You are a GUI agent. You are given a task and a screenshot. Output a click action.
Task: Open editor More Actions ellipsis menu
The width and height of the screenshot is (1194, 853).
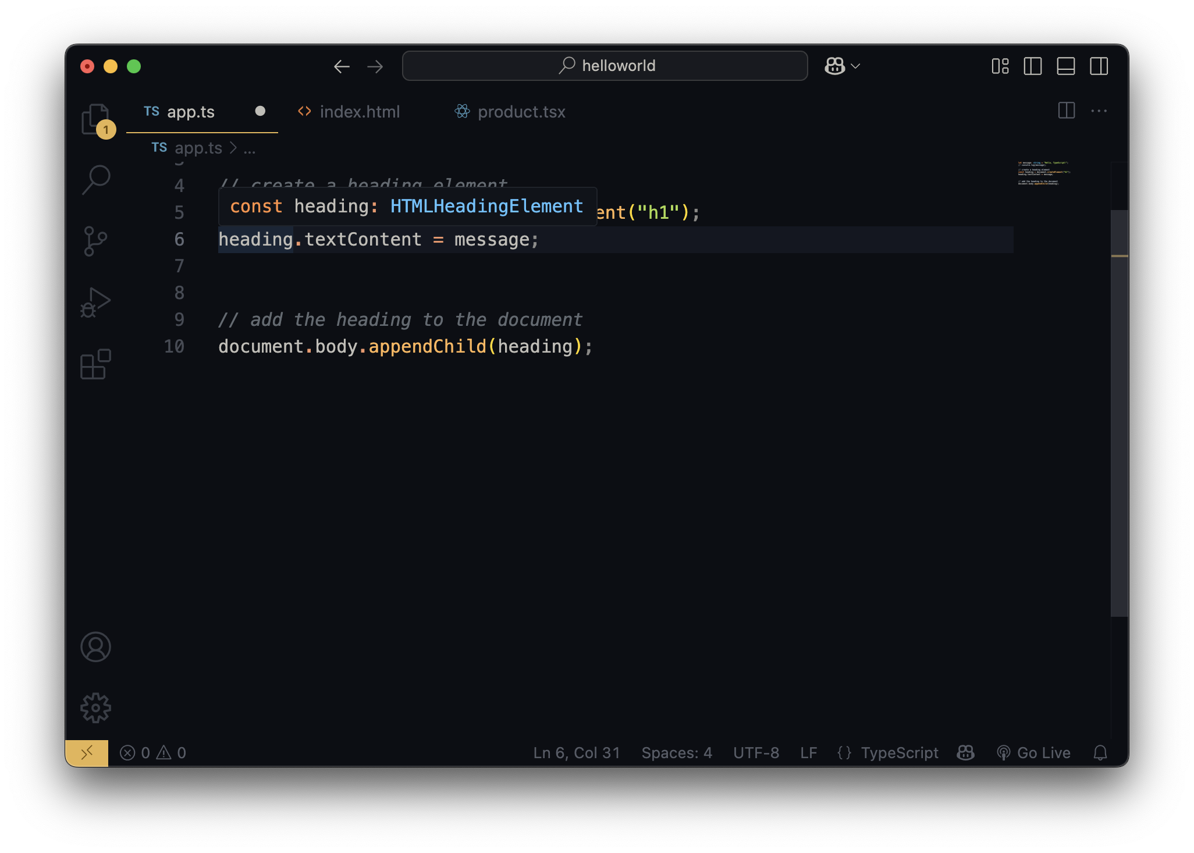[x=1099, y=111]
